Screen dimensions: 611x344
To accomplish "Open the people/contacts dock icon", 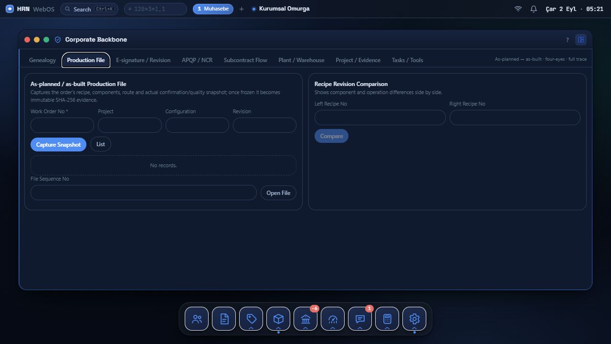I will pyautogui.click(x=197, y=319).
